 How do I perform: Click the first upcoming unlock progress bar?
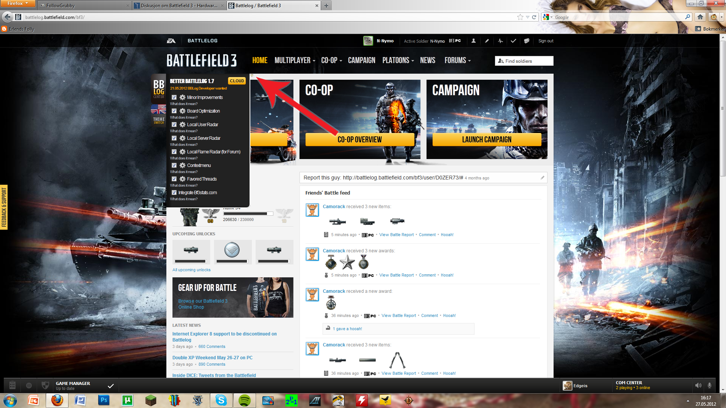[190, 261]
